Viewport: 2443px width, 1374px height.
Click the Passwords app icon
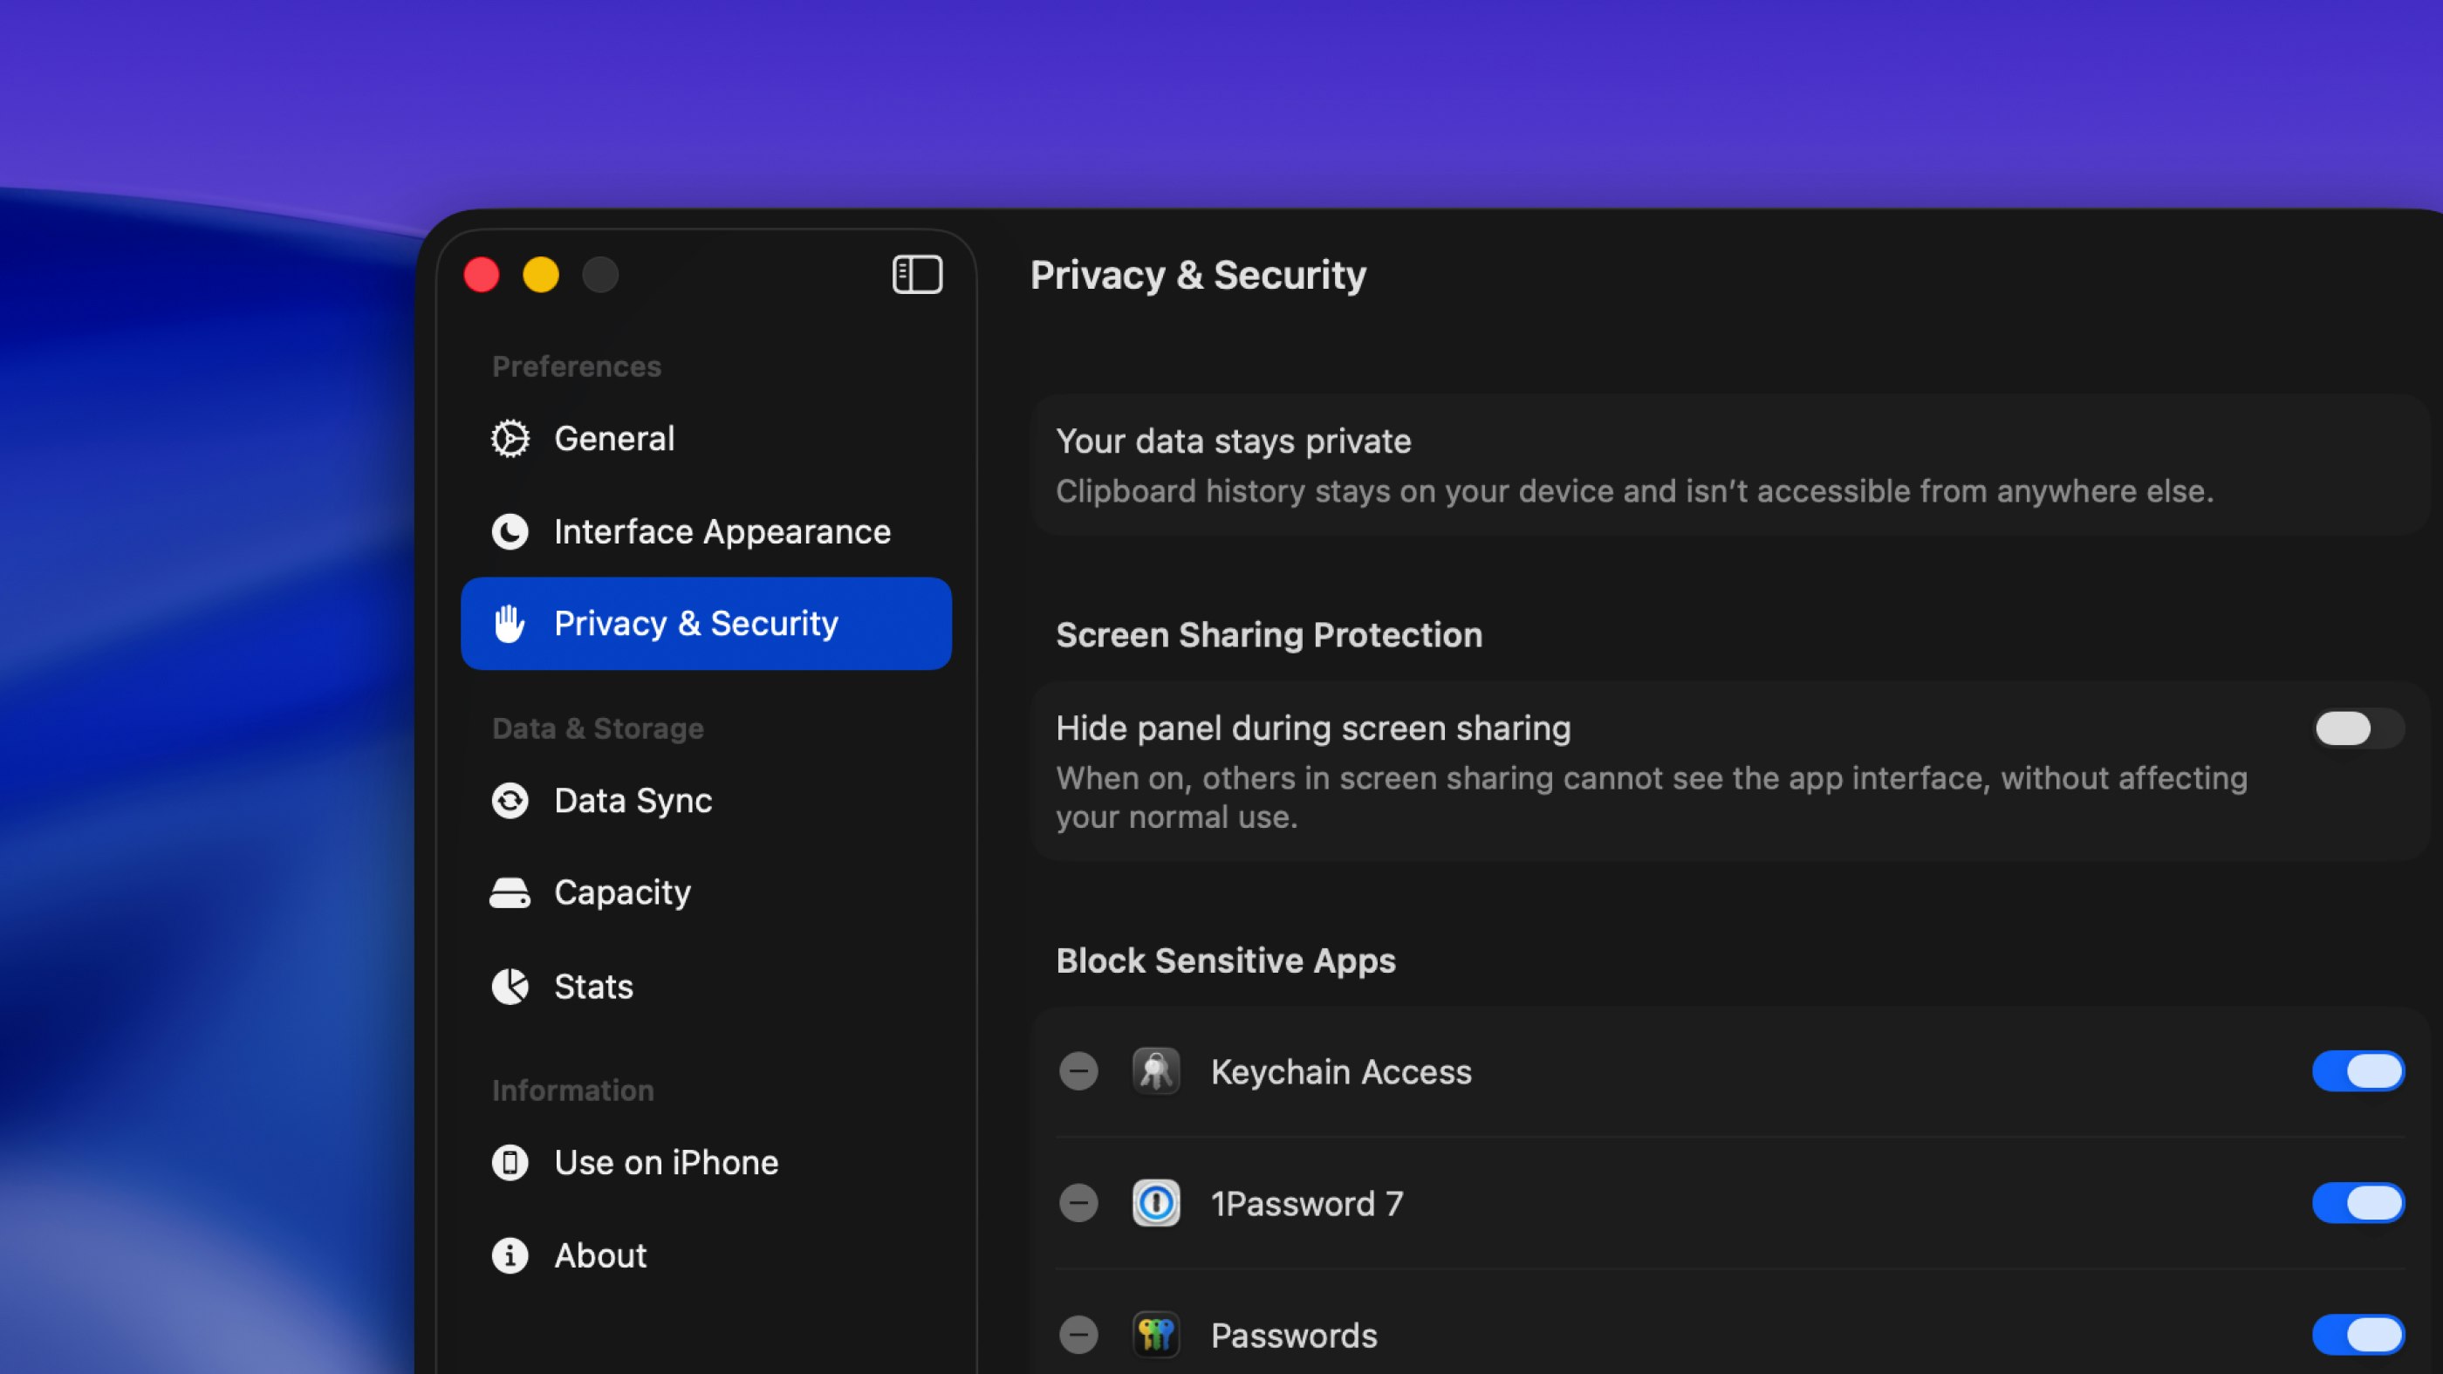[x=1156, y=1335]
